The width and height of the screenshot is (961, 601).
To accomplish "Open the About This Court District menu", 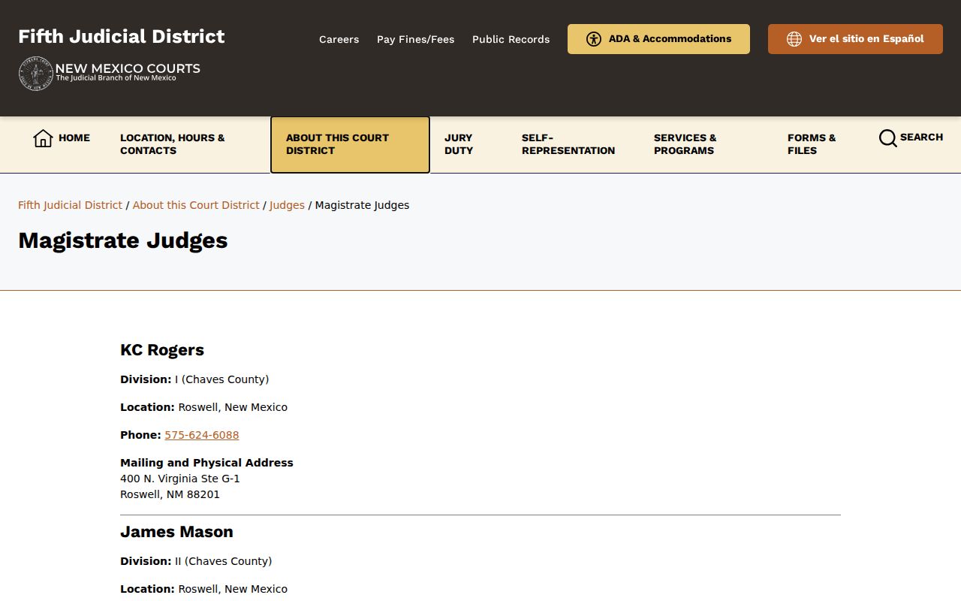I will [x=350, y=144].
